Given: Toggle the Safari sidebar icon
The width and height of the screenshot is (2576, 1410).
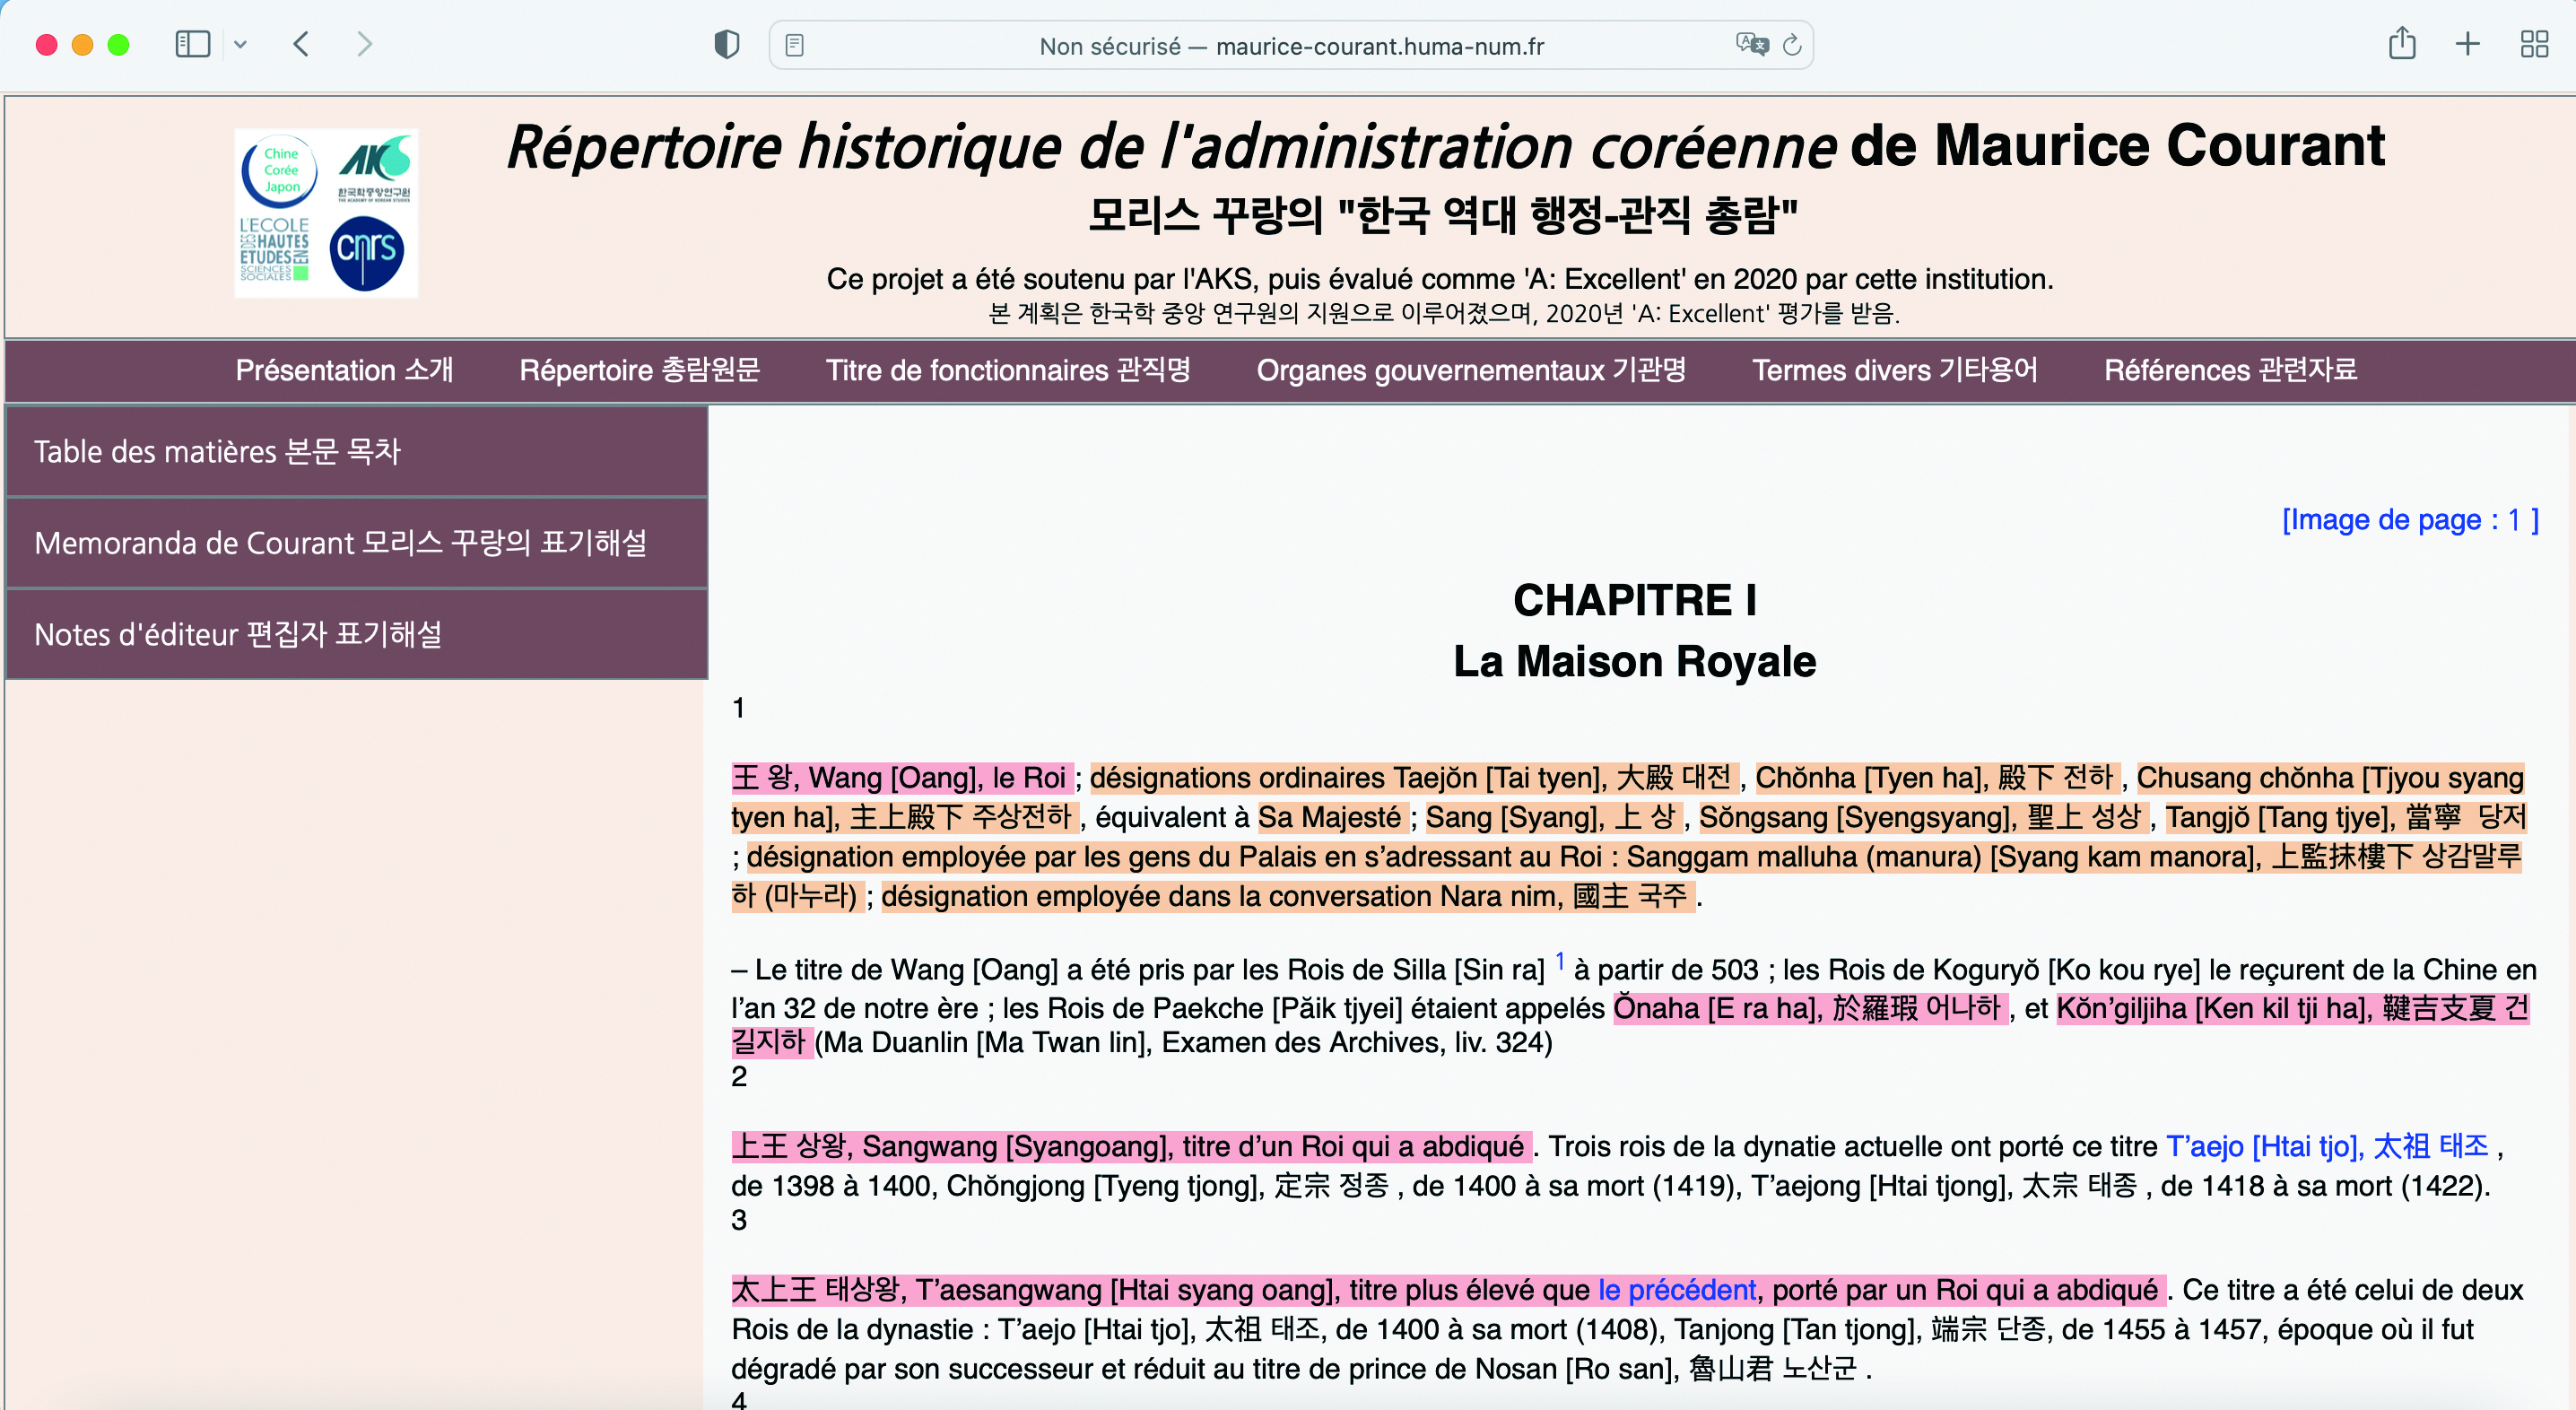Looking at the screenshot, I should pyautogui.click(x=192, y=44).
